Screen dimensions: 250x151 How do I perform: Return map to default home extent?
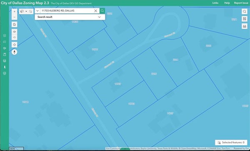click(15, 24)
